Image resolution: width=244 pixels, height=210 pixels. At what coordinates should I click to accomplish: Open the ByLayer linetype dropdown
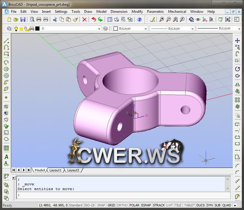(171, 29)
